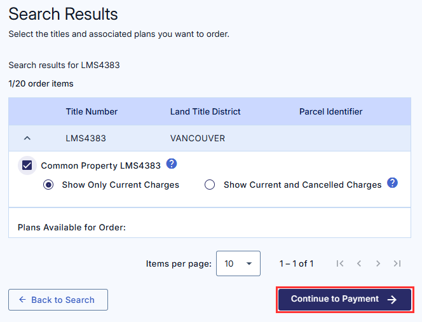This screenshot has height=322, width=422.
Task: Click the Land Title District column header
Action: [205, 111]
